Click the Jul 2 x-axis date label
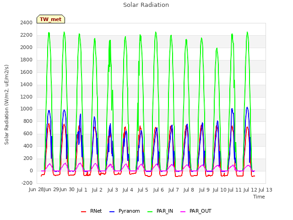This screenshot has width=293, height=220. point(97,190)
